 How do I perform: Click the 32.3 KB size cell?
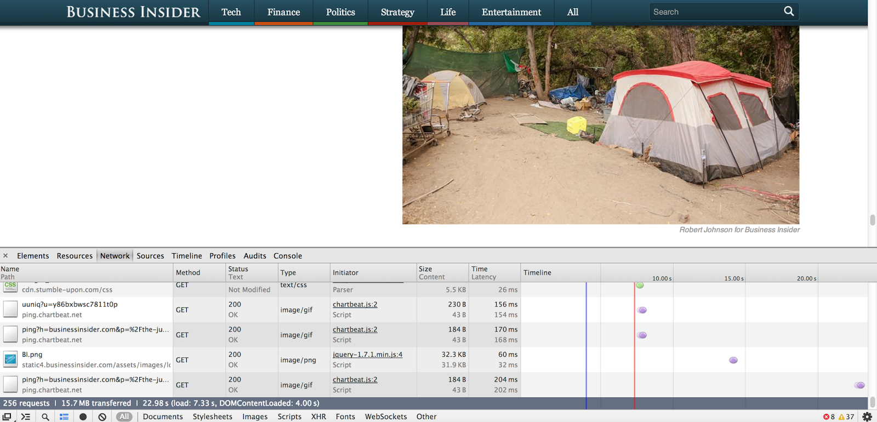tap(454, 355)
